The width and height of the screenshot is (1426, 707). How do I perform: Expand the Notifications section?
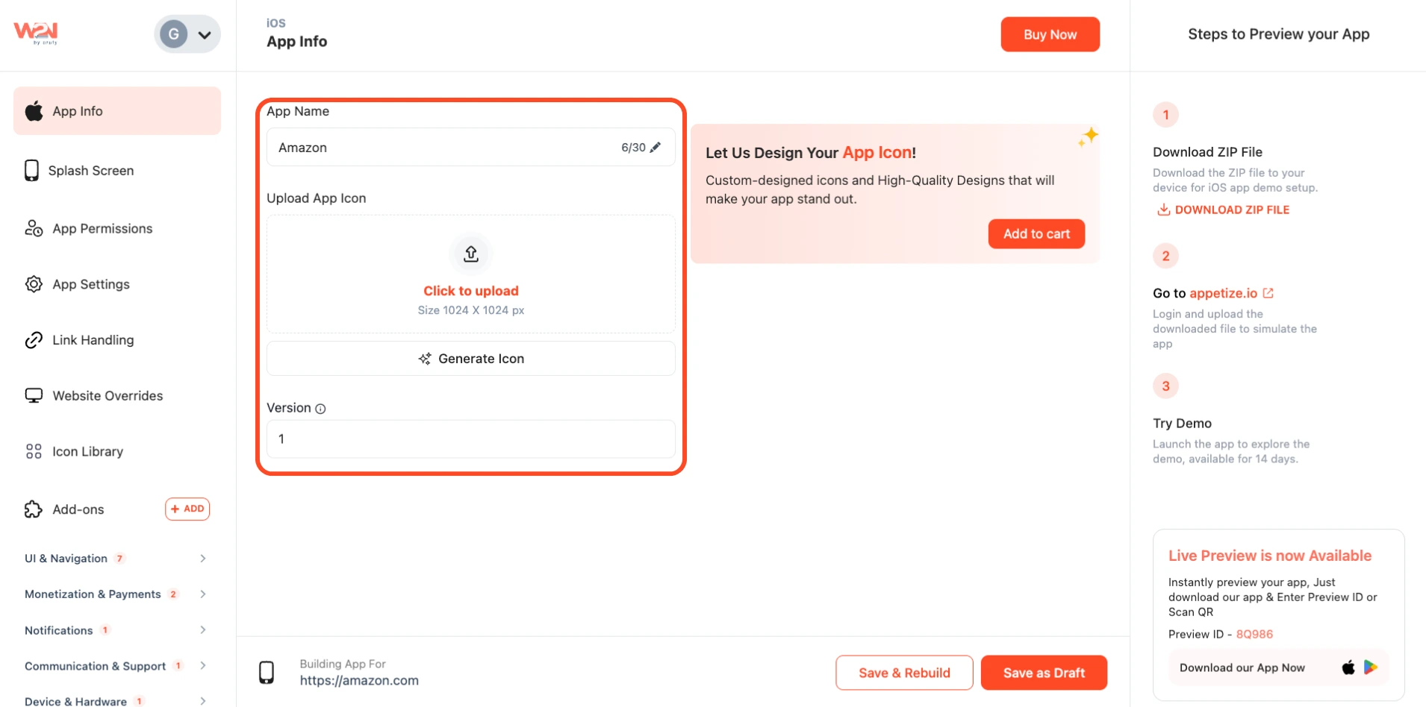(x=116, y=630)
